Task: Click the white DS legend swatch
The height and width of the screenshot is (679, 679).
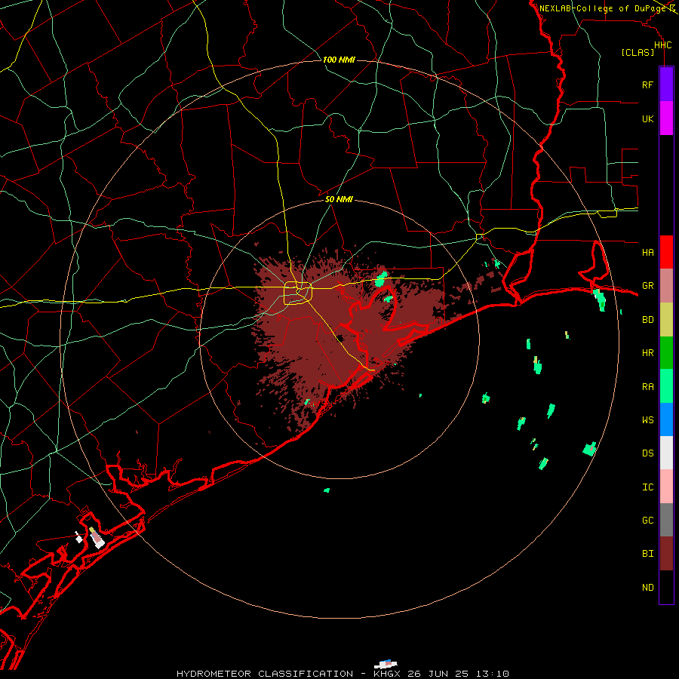Action: pos(666,453)
